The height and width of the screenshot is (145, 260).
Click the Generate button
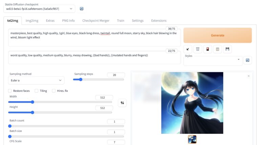[x=218, y=35]
